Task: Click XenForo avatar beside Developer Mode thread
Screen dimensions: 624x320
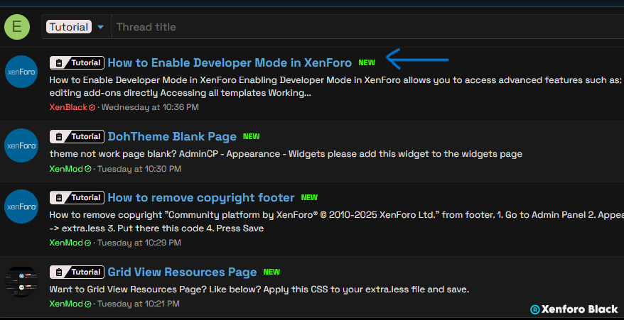Action: [x=21, y=72]
